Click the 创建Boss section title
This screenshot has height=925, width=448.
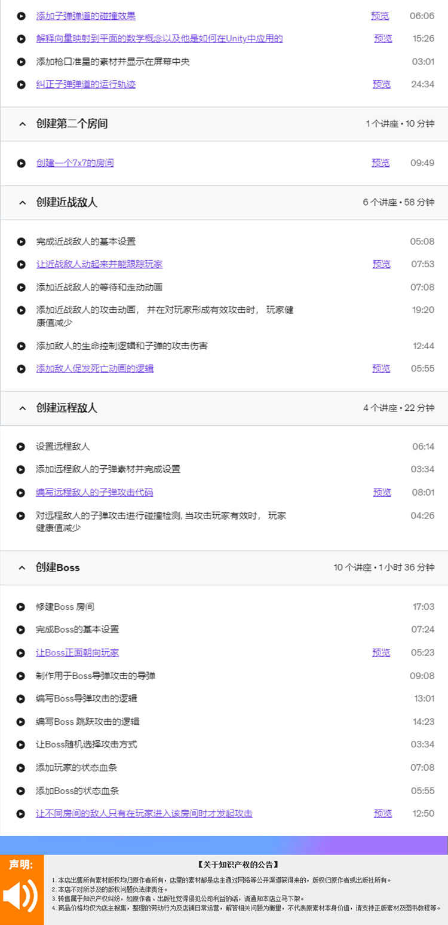coord(57,567)
